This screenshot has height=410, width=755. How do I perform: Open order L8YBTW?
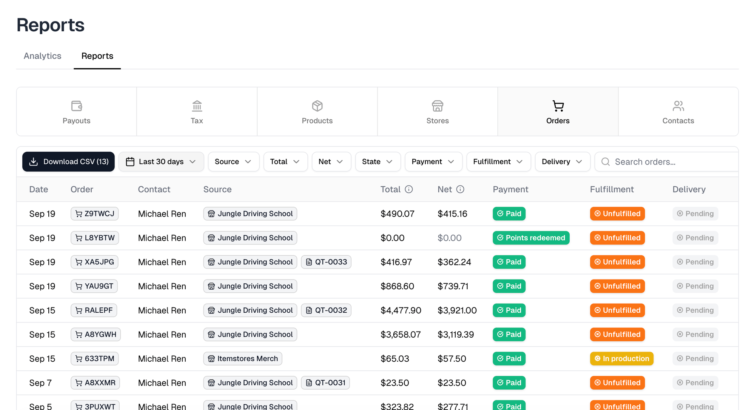[x=95, y=238]
